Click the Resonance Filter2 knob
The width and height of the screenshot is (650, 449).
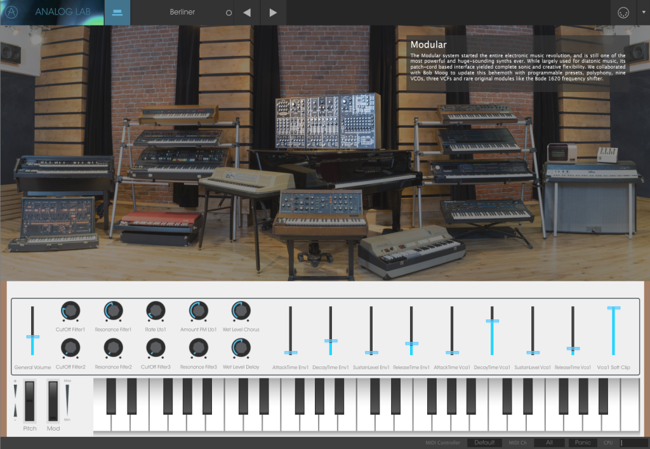pyautogui.click(x=113, y=348)
